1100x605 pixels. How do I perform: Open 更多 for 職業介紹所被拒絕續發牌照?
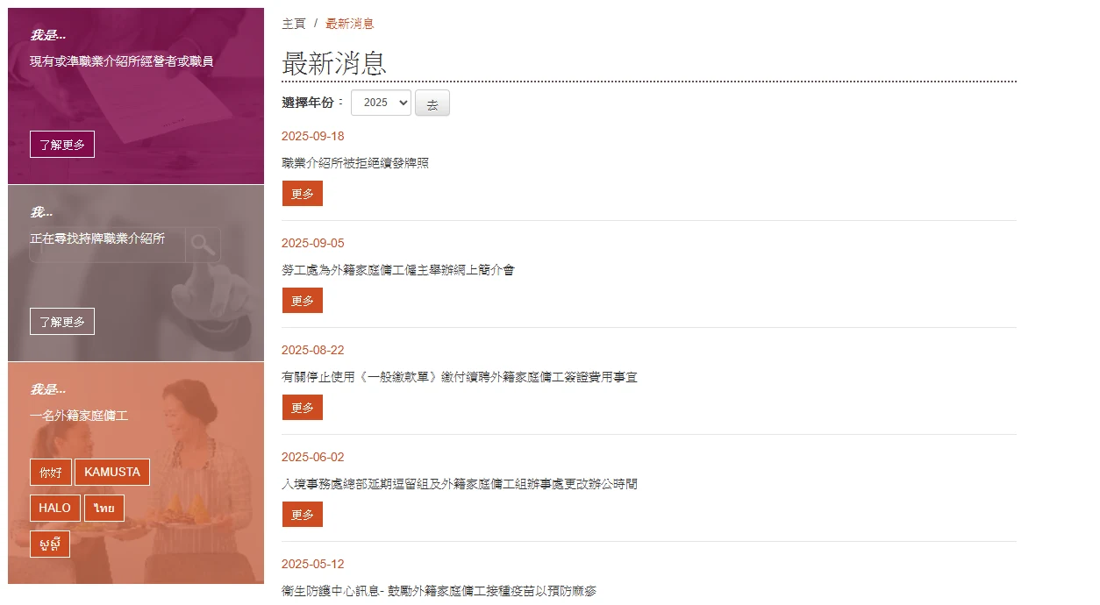[x=303, y=194]
